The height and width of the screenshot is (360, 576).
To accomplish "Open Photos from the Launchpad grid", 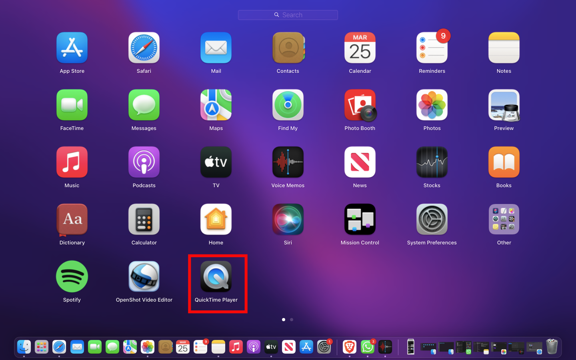I will click(x=432, y=105).
